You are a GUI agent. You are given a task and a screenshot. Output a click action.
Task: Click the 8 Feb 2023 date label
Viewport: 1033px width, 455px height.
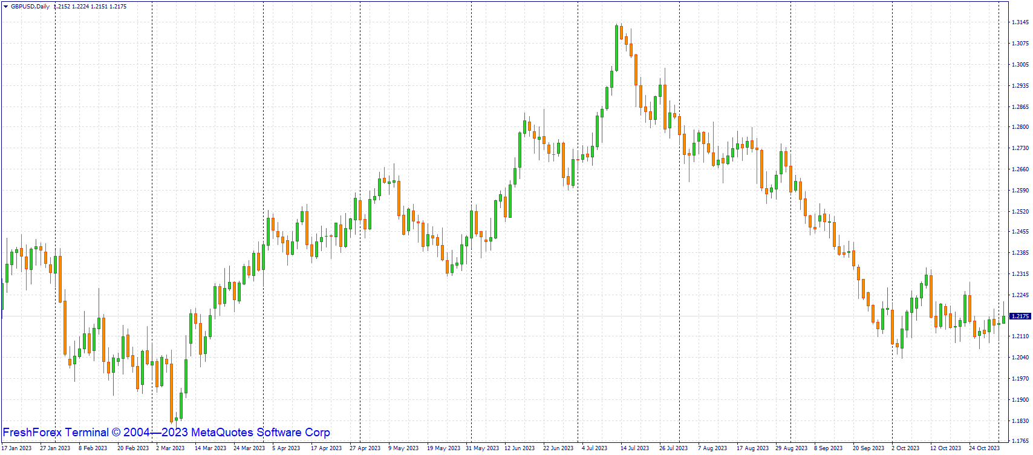[x=93, y=448]
